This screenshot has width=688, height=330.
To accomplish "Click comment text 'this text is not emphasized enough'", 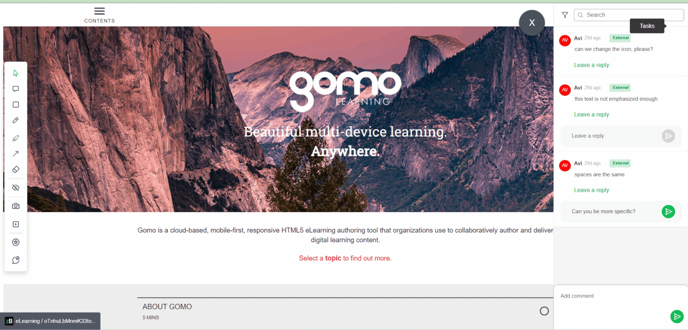I will pyautogui.click(x=616, y=99).
